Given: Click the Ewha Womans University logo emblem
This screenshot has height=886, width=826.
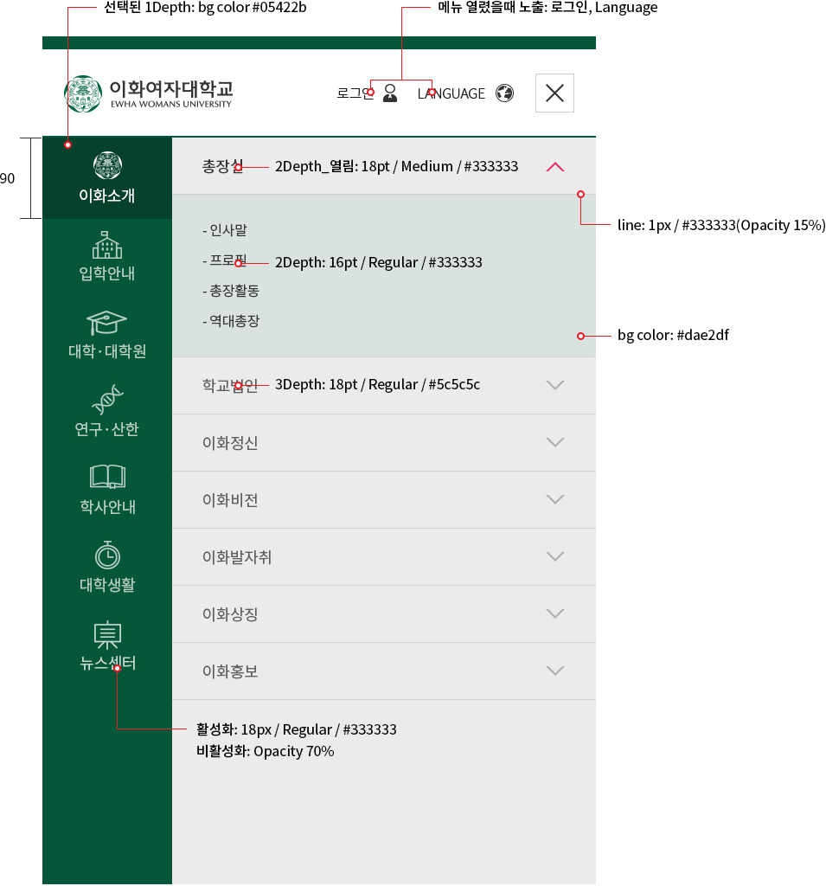Looking at the screenshot, I should click(x=83, y=93).
